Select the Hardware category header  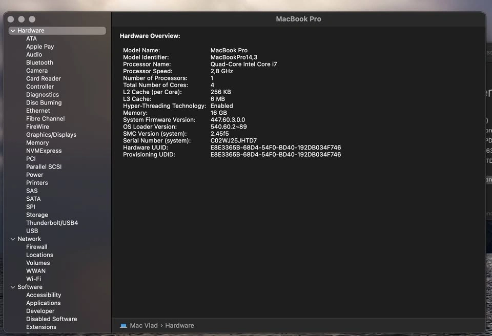pos(31,31)
